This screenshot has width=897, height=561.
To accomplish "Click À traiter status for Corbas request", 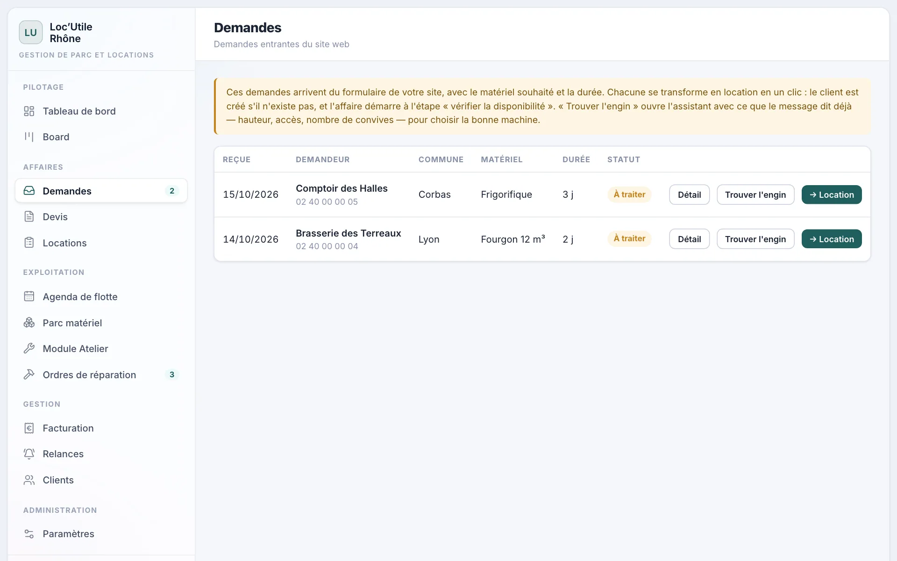I will (629, 194).
